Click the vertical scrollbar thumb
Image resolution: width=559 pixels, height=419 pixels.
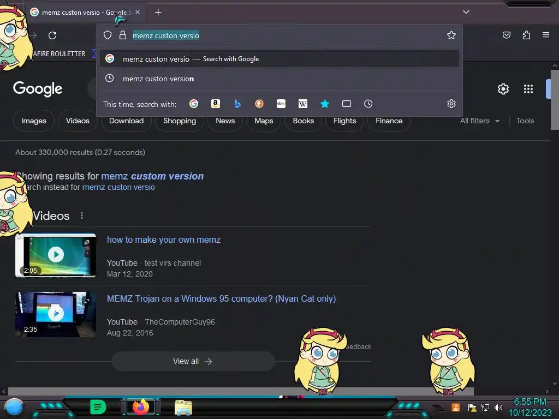[x=555, y=100]
